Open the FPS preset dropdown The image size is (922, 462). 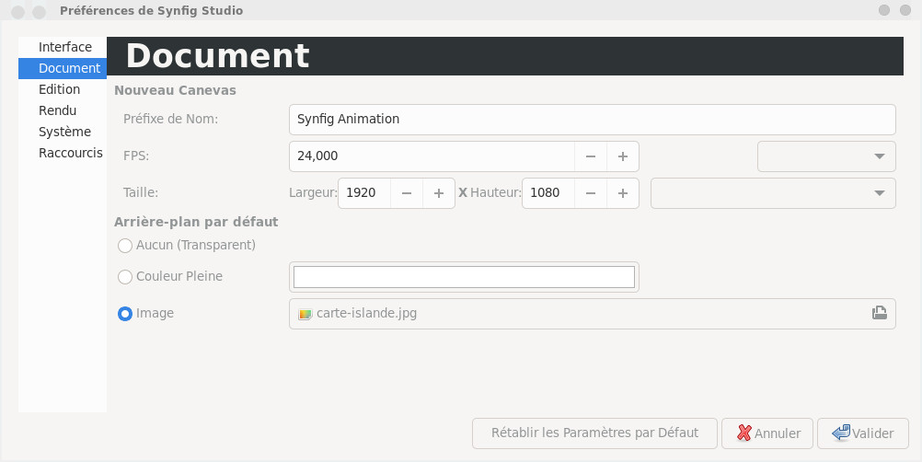coord(826,156)
